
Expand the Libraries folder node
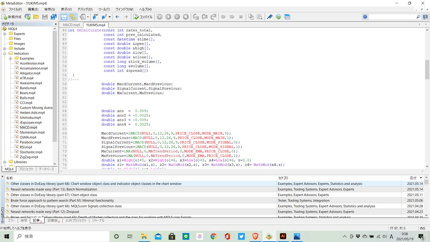(x=5, y=162)
